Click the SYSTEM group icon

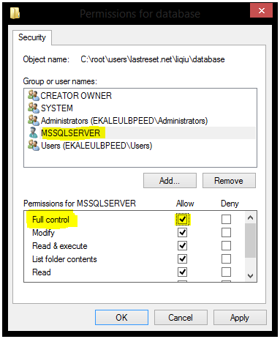coord(33,108)
